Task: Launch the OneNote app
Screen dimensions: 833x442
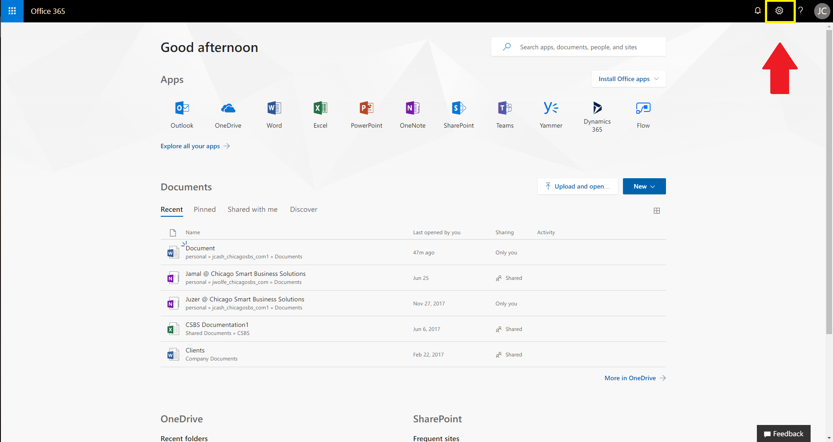Action: pyautogui.click(x=412, y=115)
